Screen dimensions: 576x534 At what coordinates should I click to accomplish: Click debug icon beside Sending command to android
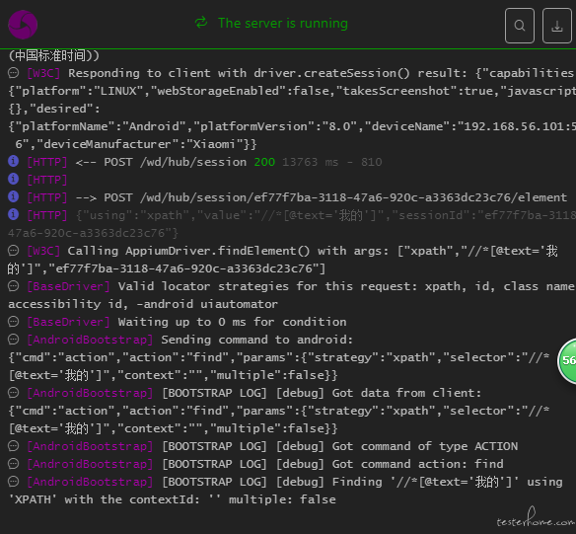pos(14,340)
